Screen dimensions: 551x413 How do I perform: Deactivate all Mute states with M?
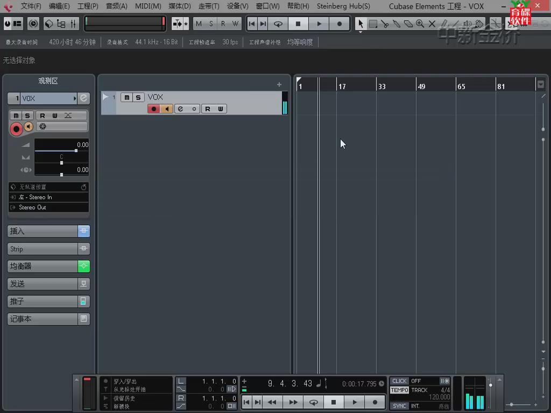(199, 24)
